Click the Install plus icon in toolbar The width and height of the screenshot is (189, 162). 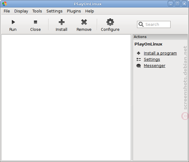click(62, 22)
